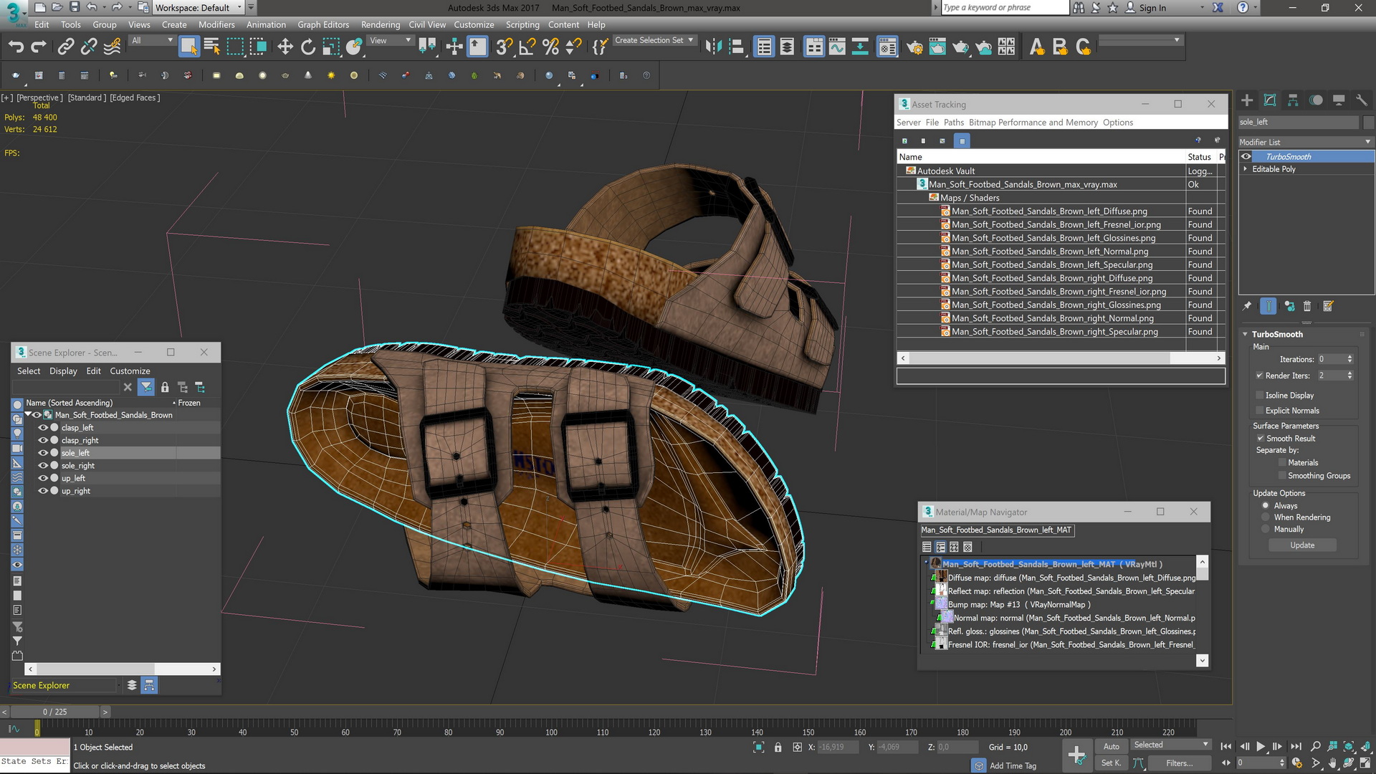Image resolution: width=1376 pixels, height=774 pixels.
Task: Toggle the Smooth Result checkbox
Action: pos(1260,439)
